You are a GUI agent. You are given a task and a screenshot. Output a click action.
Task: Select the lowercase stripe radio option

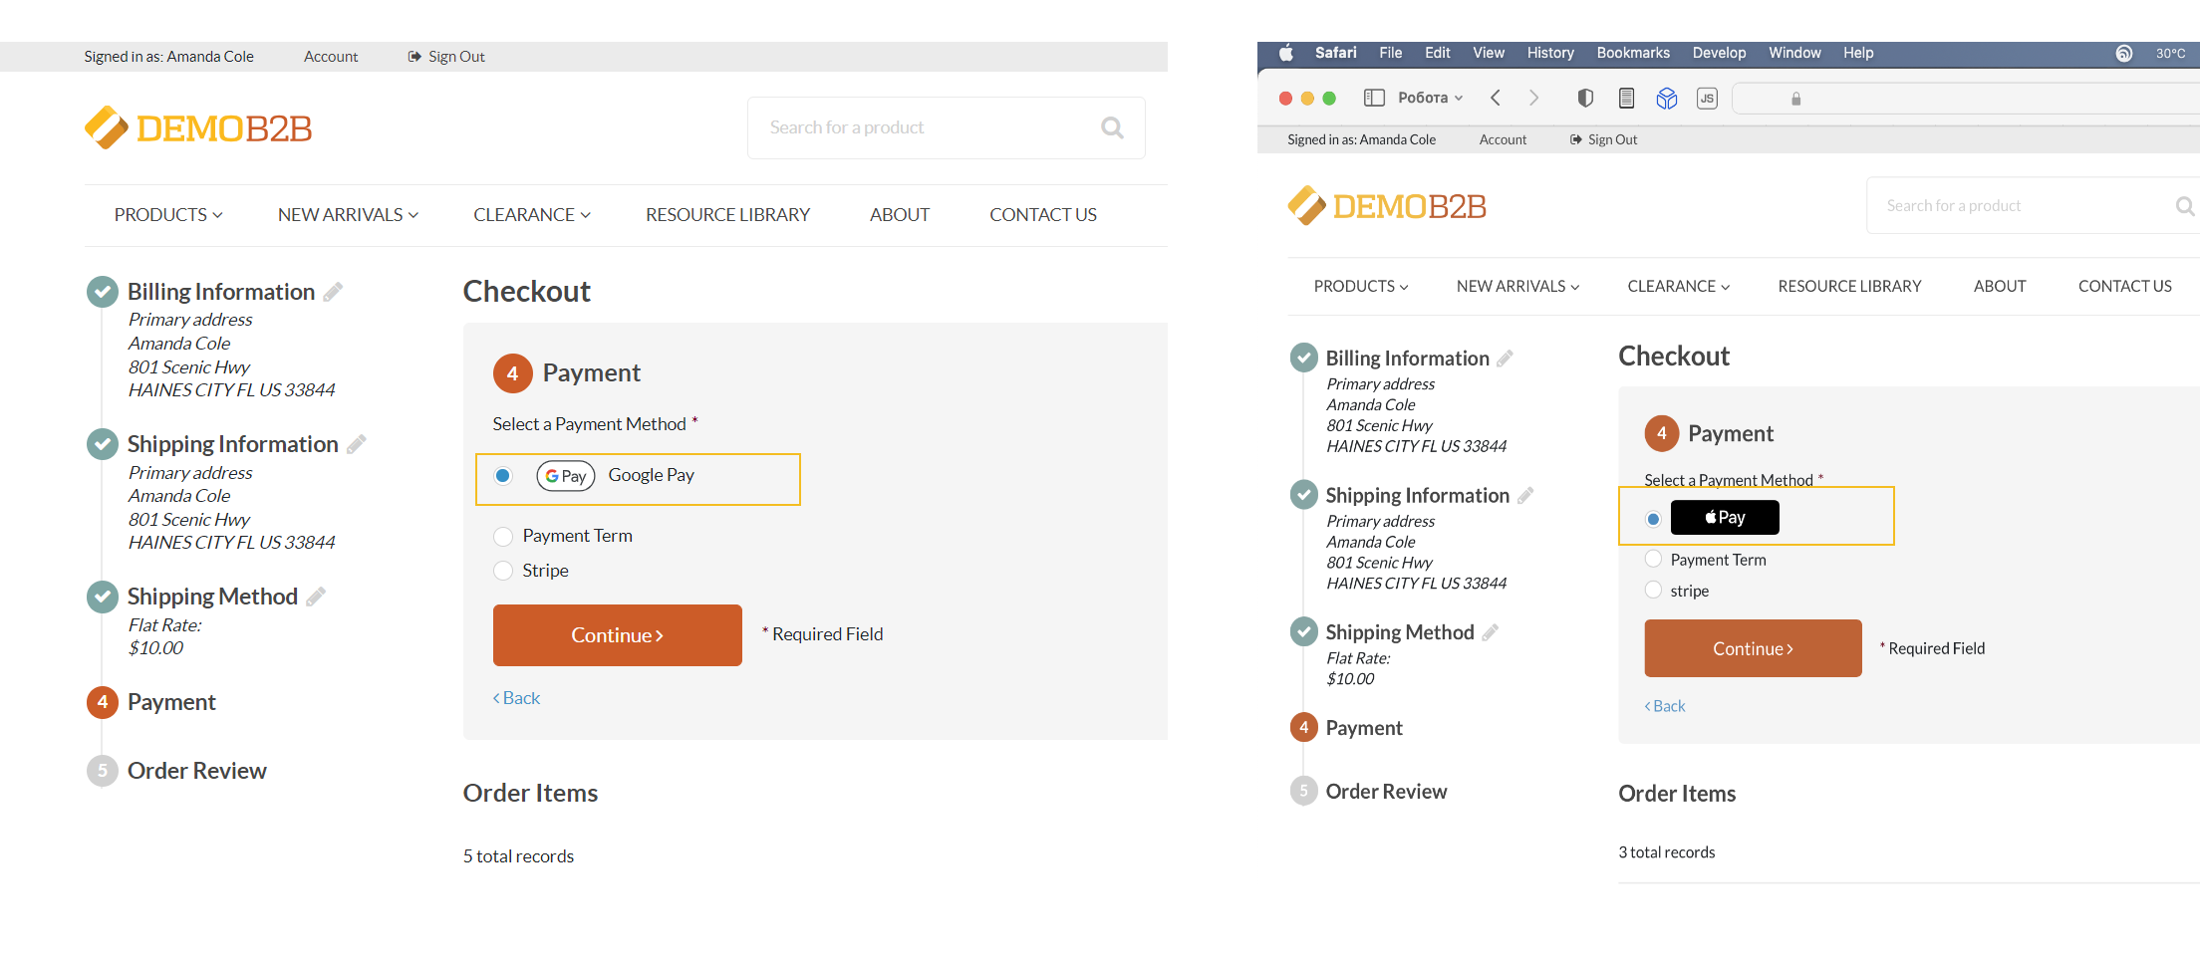[x=1653, y=591]
